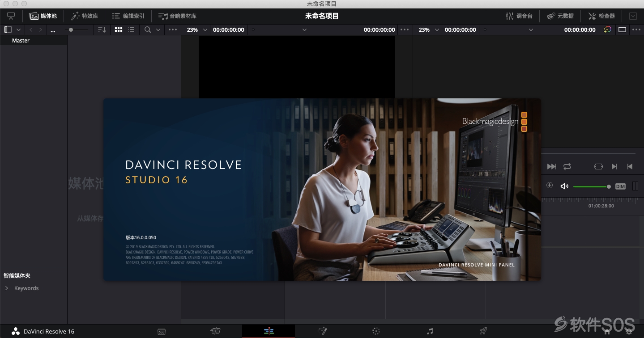Click the plus icon left of the speaker

tap(550, 186)
